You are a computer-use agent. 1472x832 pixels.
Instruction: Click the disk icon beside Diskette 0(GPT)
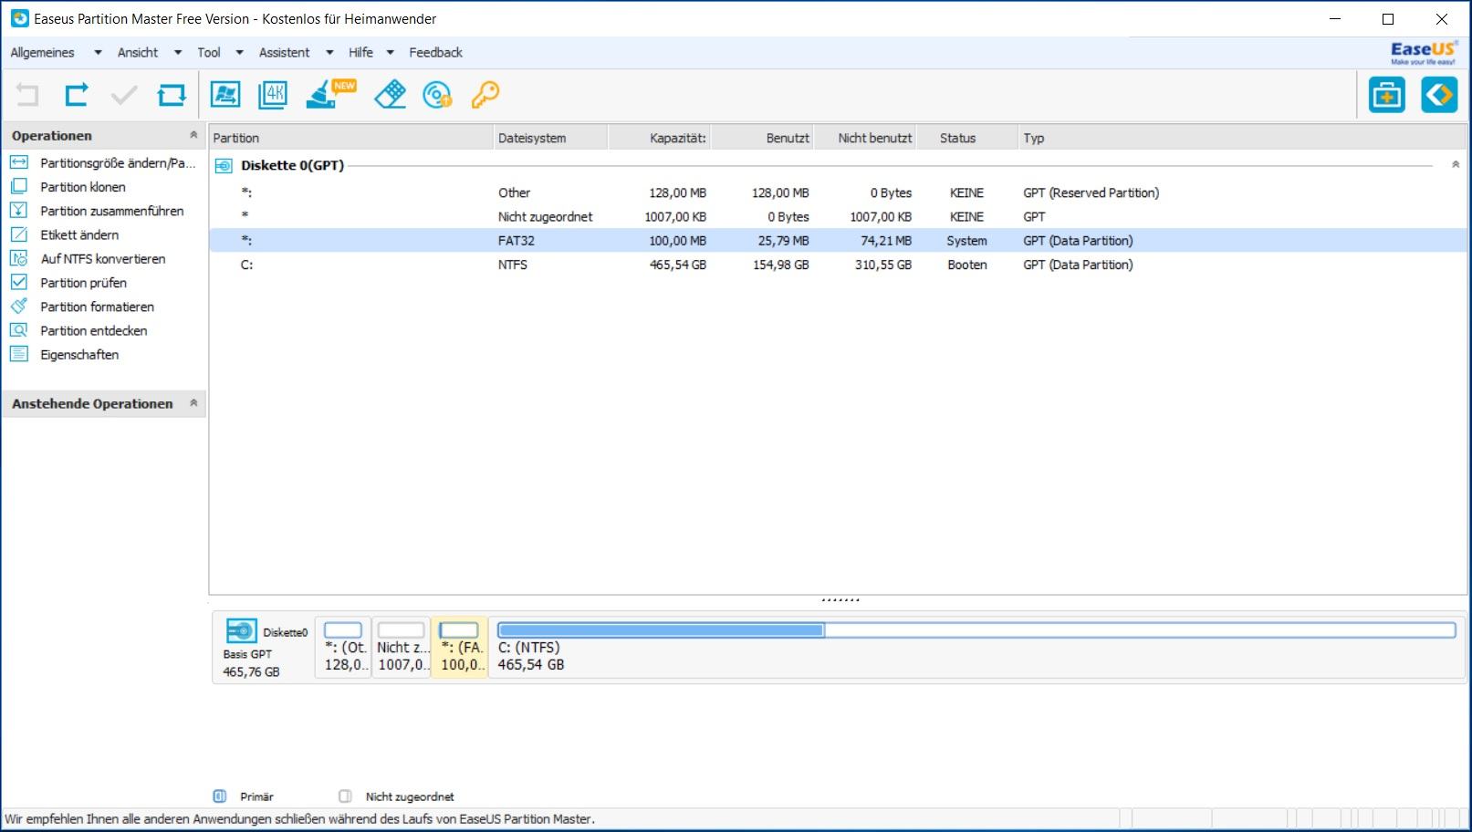pos(224,166)
